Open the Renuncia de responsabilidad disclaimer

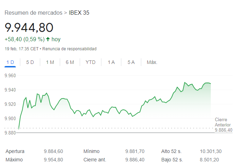(x=70, y=49)
